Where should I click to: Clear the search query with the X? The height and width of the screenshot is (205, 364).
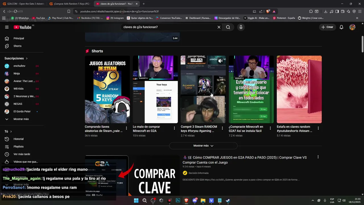pos(219,27)
